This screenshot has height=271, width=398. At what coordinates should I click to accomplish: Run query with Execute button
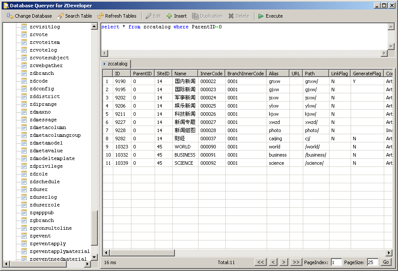pos(270,16)
